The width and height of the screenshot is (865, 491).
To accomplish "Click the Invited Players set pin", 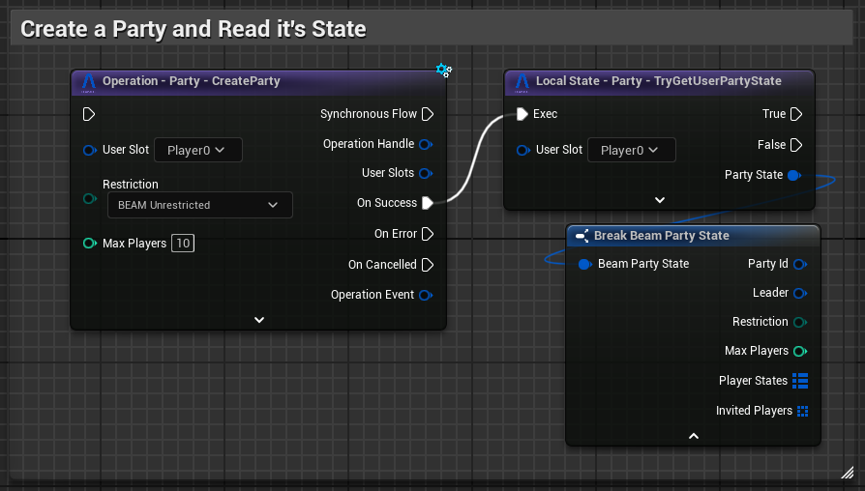I will [801, 411].
